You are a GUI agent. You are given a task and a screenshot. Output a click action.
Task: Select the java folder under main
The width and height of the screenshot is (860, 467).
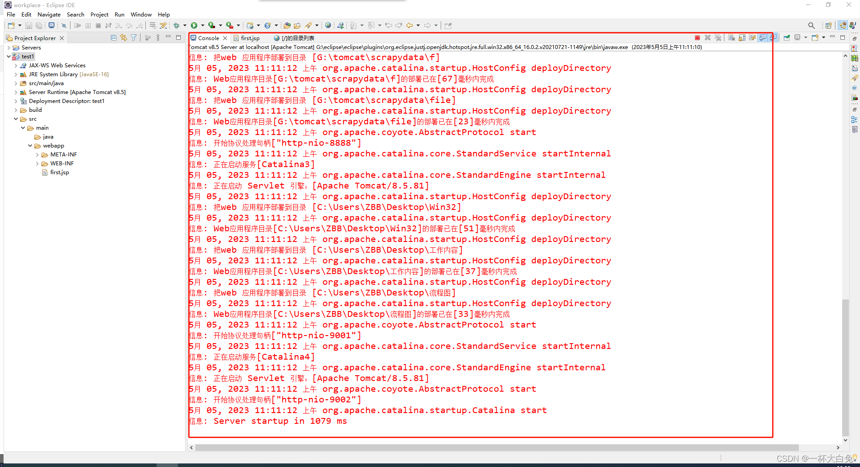(48, 137)
